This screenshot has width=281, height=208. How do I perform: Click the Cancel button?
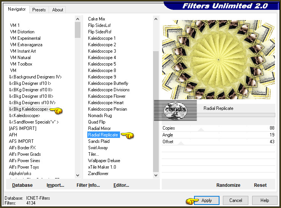236,200
